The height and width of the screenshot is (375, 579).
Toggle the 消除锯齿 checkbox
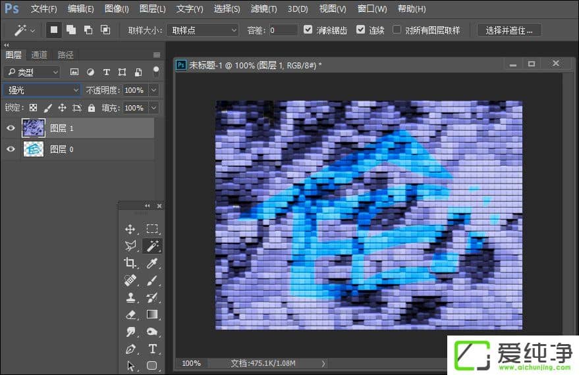click(x=309, y=30)
